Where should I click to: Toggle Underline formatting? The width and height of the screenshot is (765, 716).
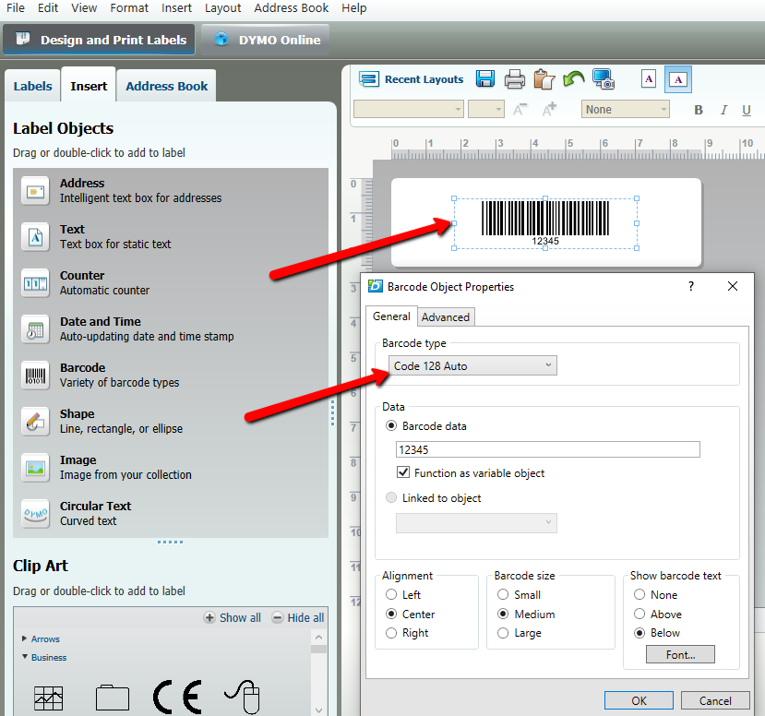746,110
